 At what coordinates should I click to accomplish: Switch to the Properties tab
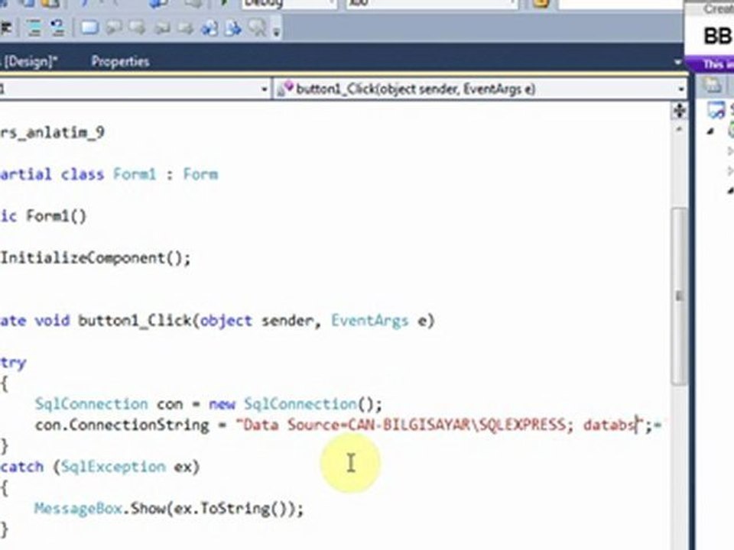tap(120, 61)
